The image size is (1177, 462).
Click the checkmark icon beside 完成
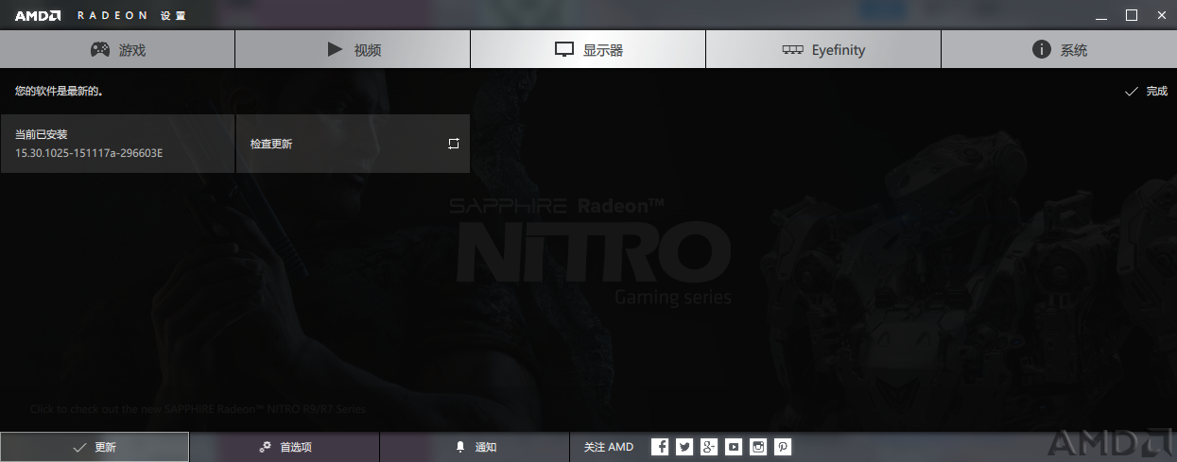(1131, 92)
